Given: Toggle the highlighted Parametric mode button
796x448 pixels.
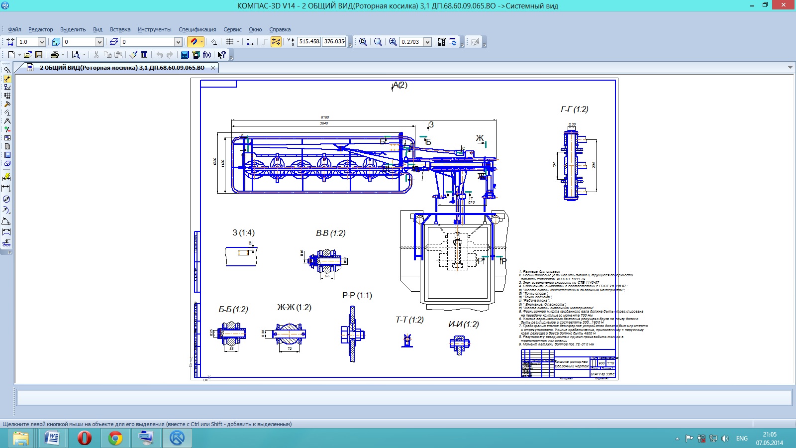Looking at the screenshot, I should point(276,42).
